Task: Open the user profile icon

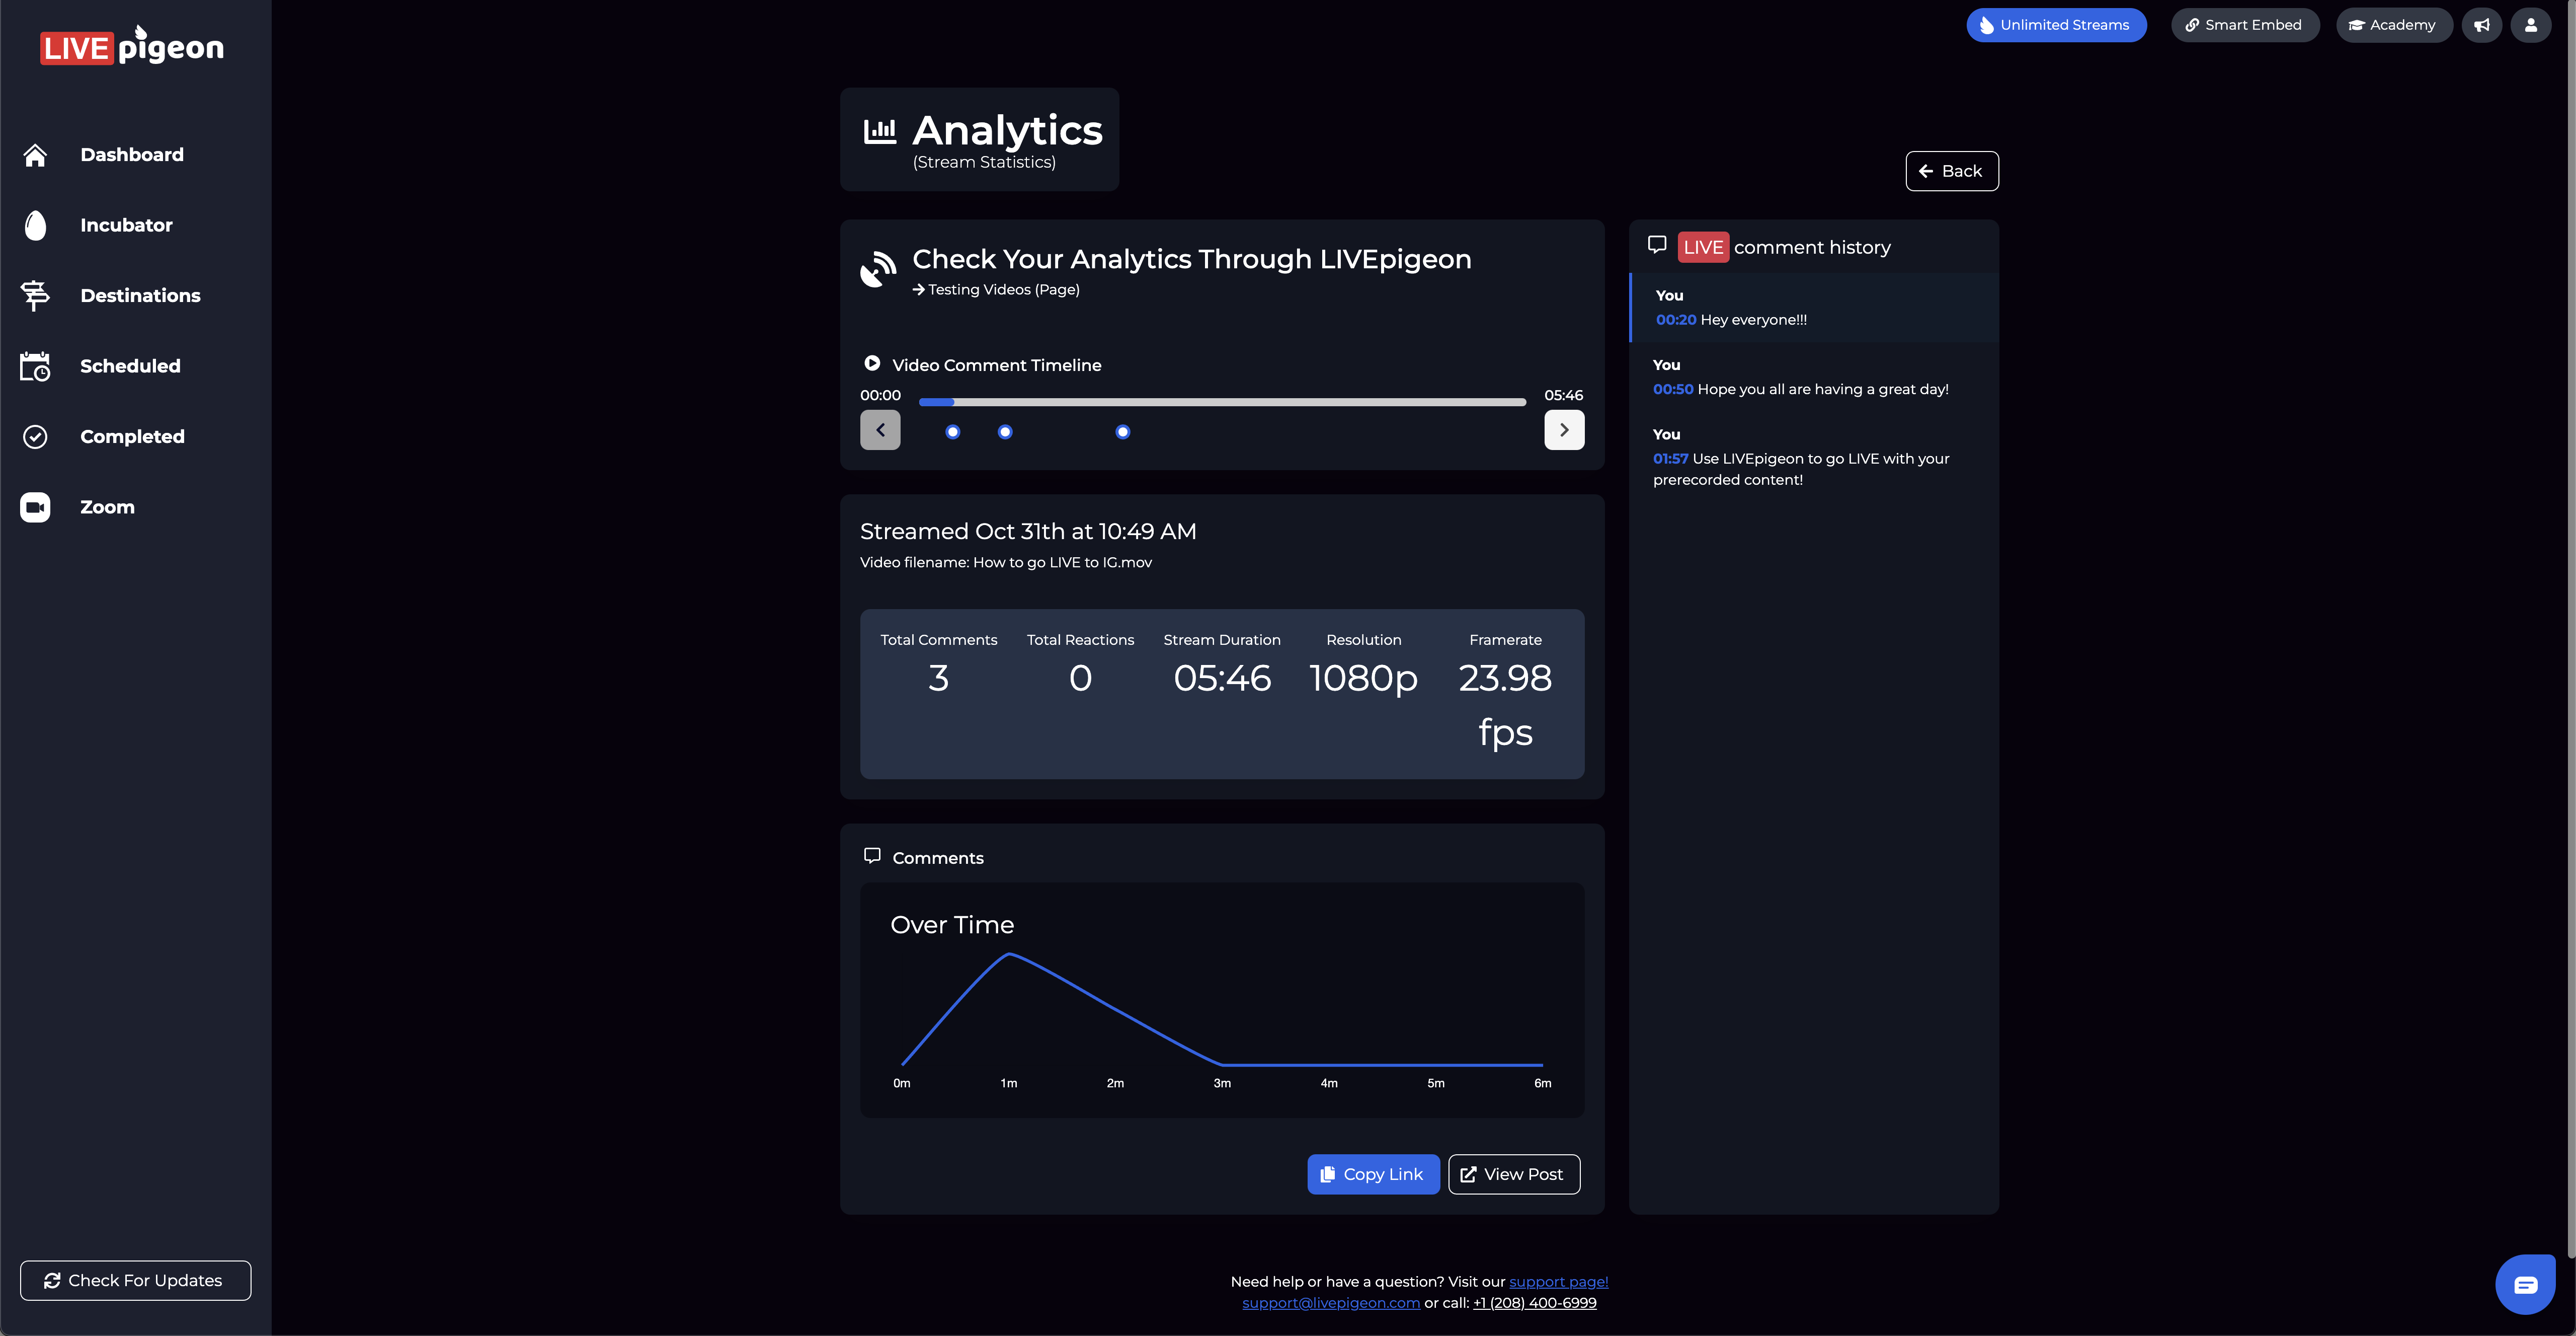Action: [2530, 25]
